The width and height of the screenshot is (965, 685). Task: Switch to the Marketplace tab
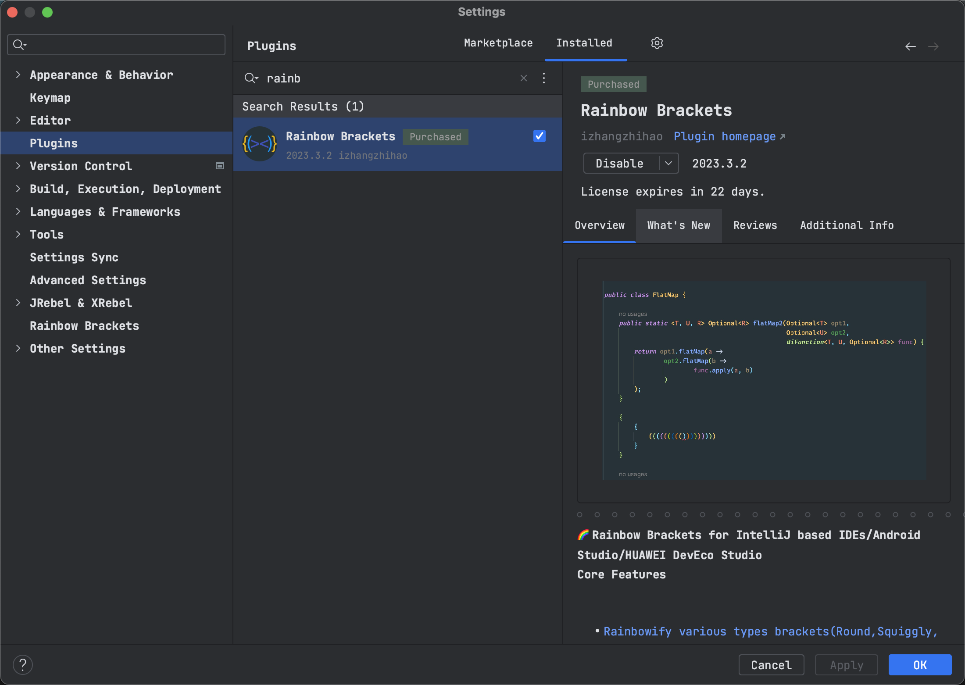click(498, 43)
